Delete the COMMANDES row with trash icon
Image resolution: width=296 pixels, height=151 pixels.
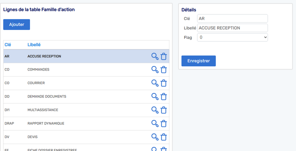coord(164,70)
